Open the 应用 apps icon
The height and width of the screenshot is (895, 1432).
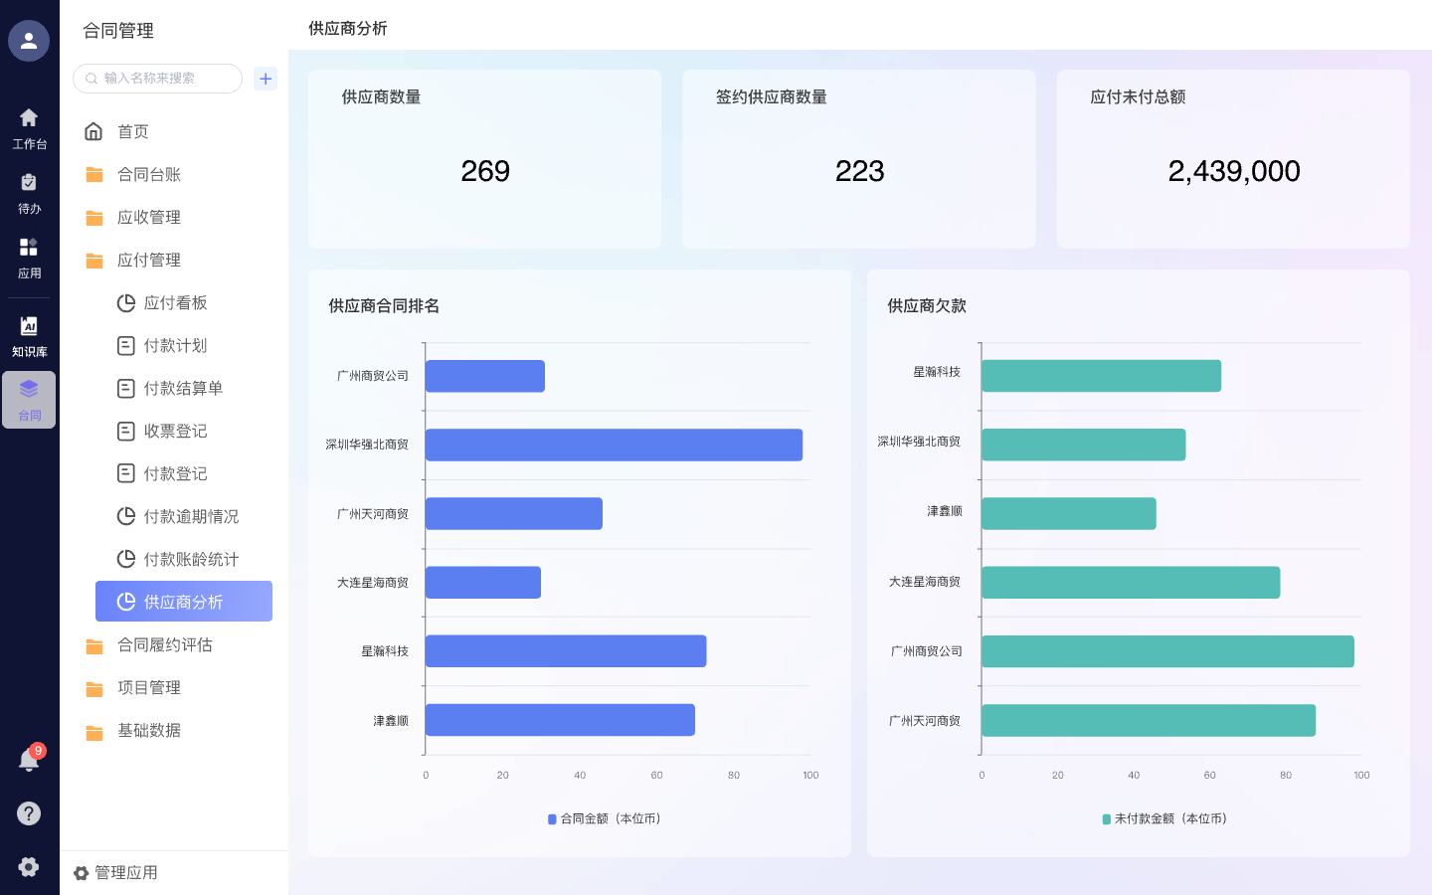pos(29,258)
